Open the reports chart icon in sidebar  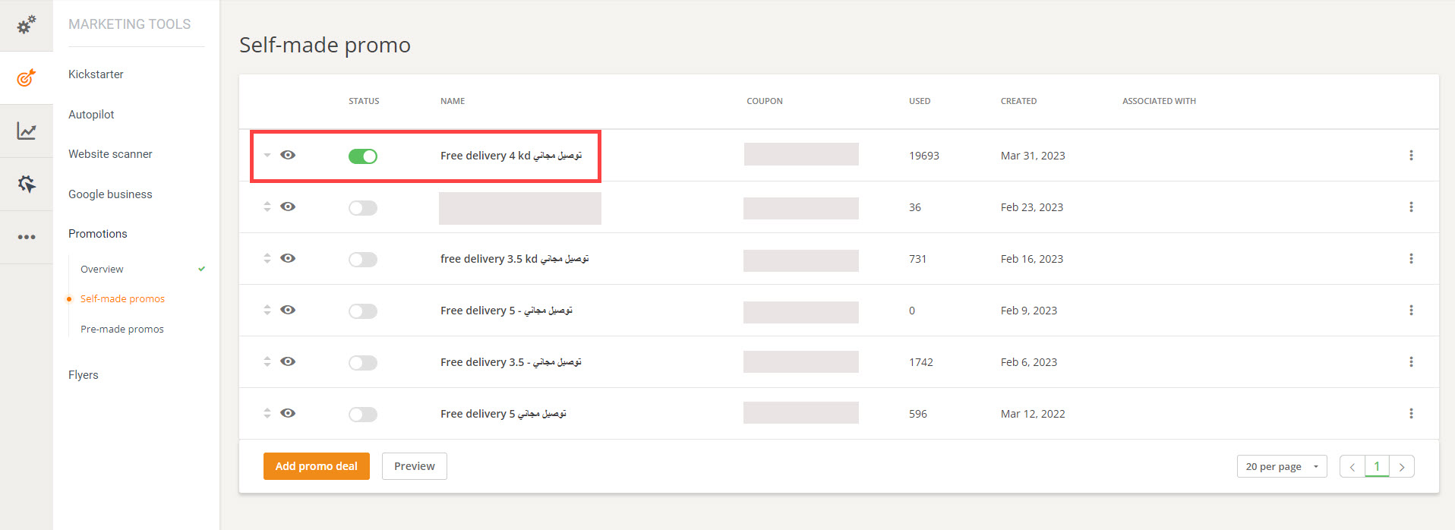(27, 131)
